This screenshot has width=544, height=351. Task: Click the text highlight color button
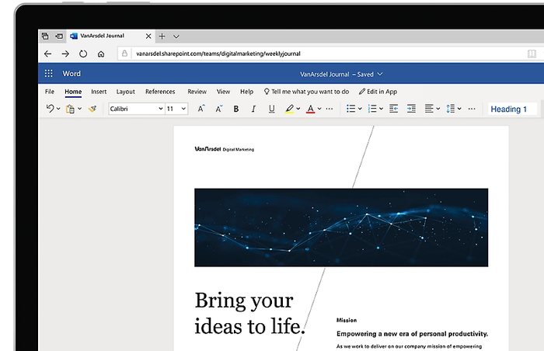tap(289, 109)
